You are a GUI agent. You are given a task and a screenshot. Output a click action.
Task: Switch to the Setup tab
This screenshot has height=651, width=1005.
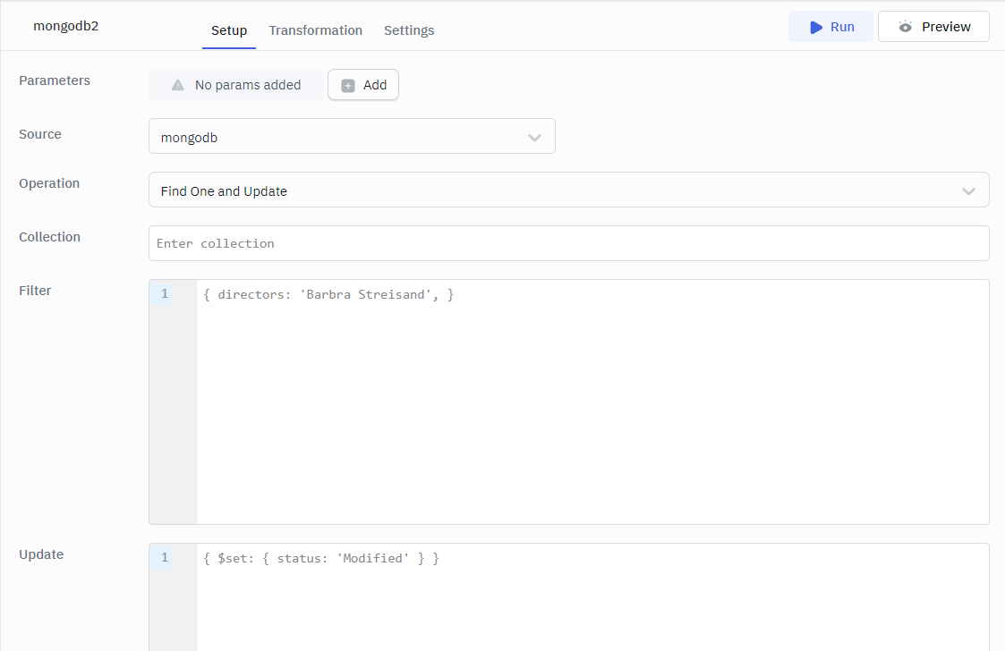[229, 30]
